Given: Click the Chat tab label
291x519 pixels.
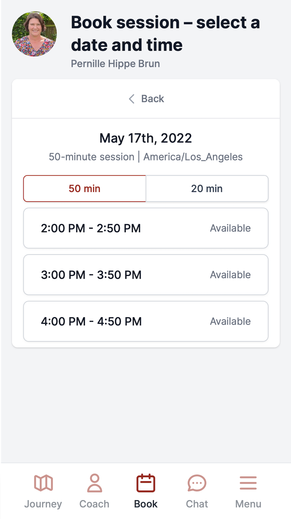Looking at the screenshot, I should (x=197, y=504).
